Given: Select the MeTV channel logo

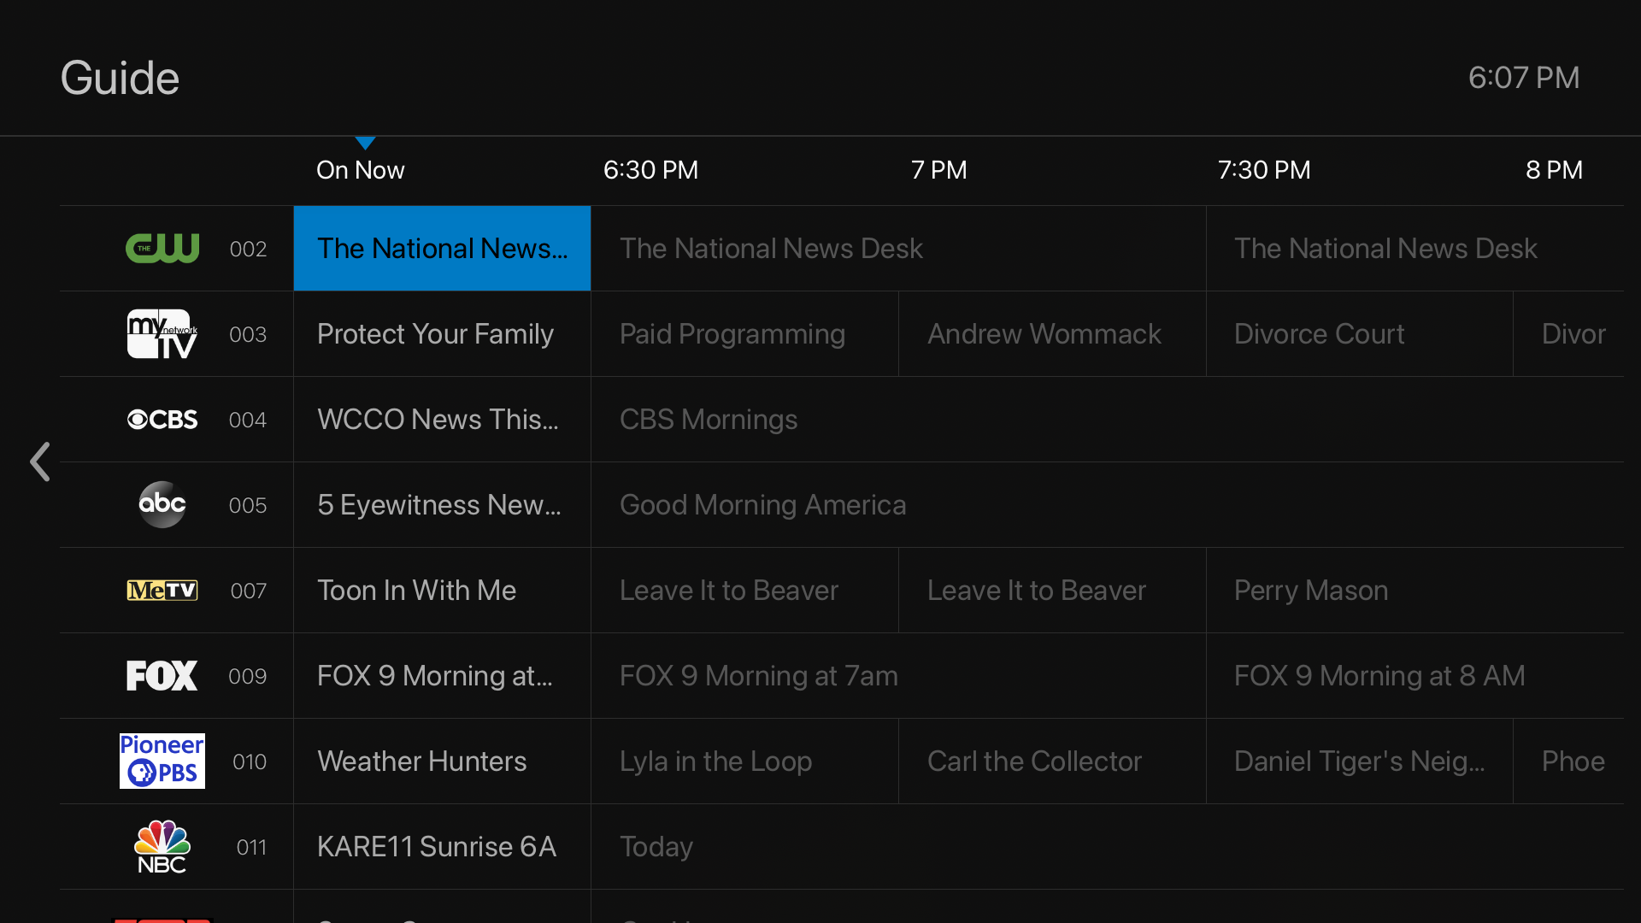Looking at the screenshot, I should point(162,591).
